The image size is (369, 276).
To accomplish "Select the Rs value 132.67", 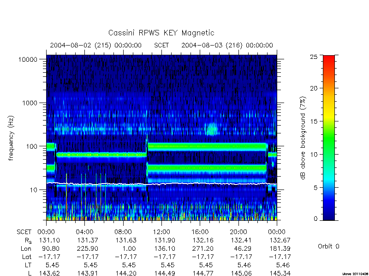I will pyautogui.click(x=280, y=240).
